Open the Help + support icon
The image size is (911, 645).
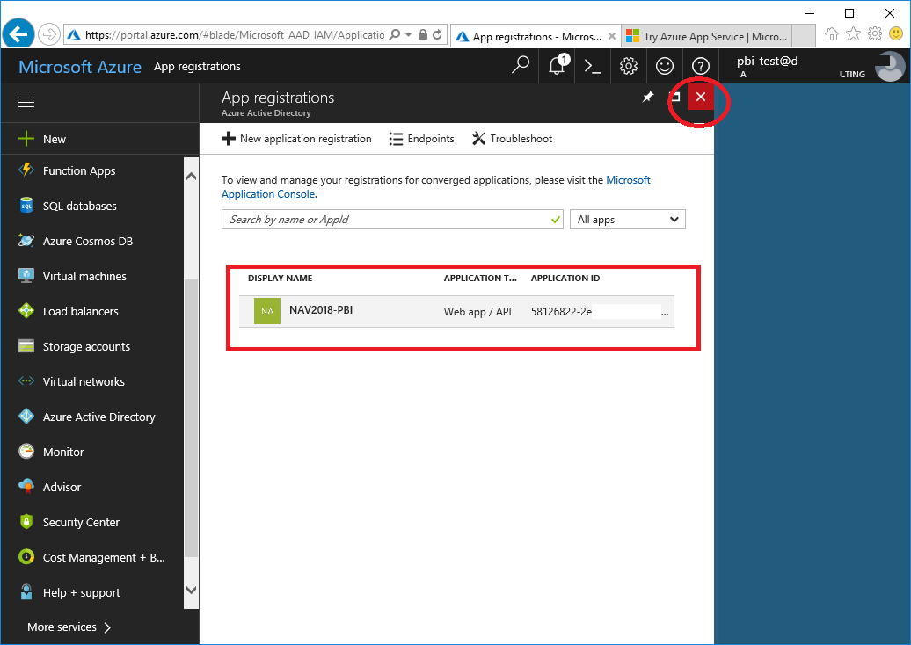tap(26, 592)
